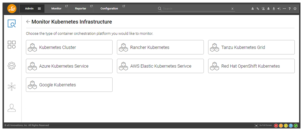303x131 pixels.
Task: Open the topology network icon in sidebar
Action: tap(12, 87)
